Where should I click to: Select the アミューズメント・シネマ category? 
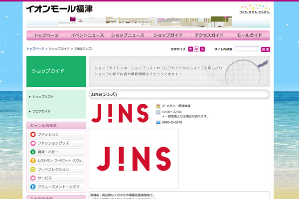[56, 187]
